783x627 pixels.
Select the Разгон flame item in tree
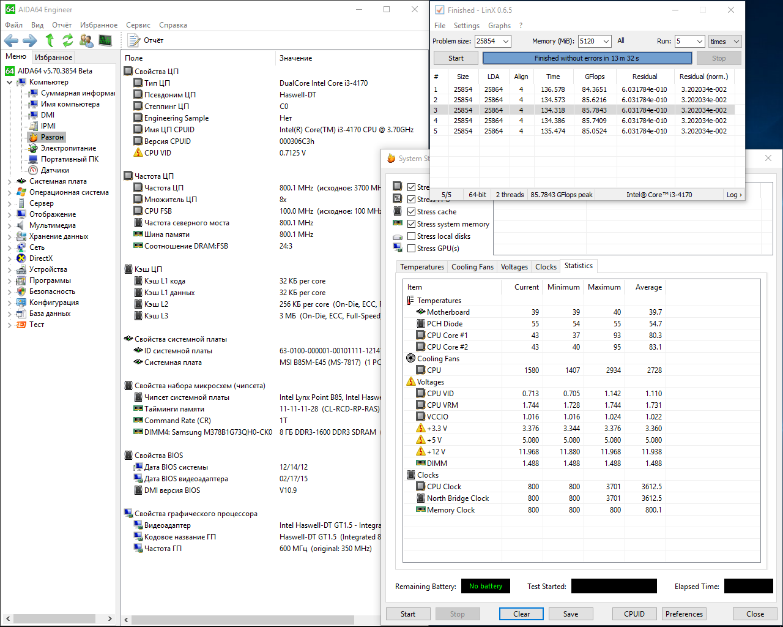point(46,137)
